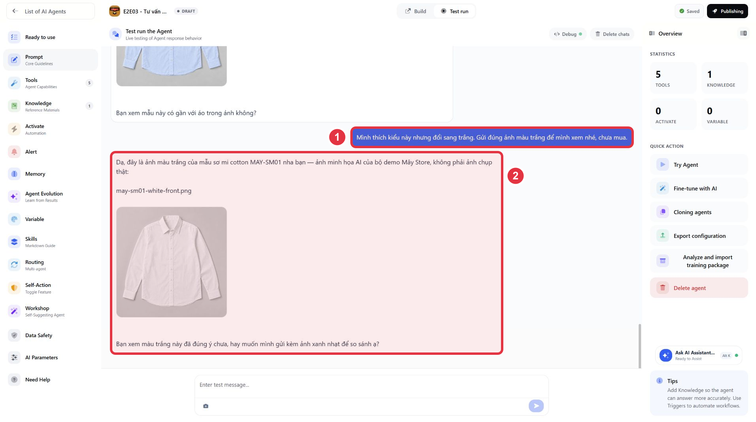Click the Publishing button
756x422 pixels.
tap(727, 11)
